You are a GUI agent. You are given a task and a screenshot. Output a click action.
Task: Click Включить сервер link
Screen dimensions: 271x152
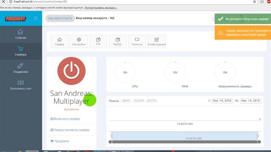click(x=65, y=119)
